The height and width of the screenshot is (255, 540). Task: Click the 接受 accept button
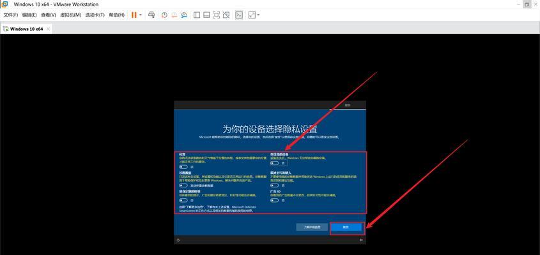[346, 227]
